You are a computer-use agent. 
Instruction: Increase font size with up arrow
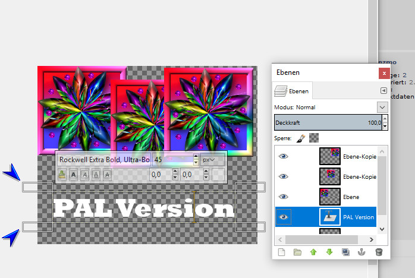pos(196,157)
